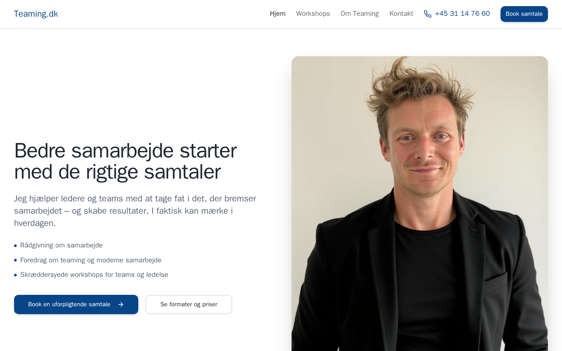Viewport: 562px width, 351px height.
Task: Navigate to the Om Teaming page
Action: coord(360,14)
